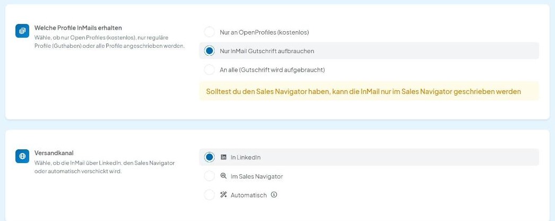Screen dimensions: 555x221
Task: Click the blue database icon beside 'Welche Profile'
Action: 22,31
